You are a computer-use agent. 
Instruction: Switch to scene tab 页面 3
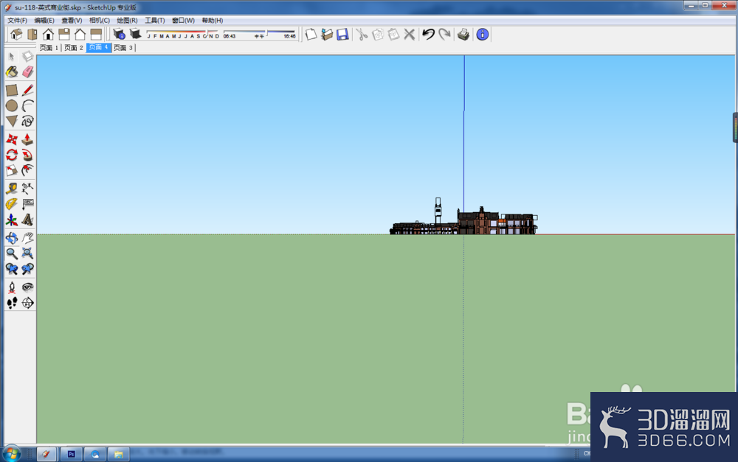tap(123, 47)
